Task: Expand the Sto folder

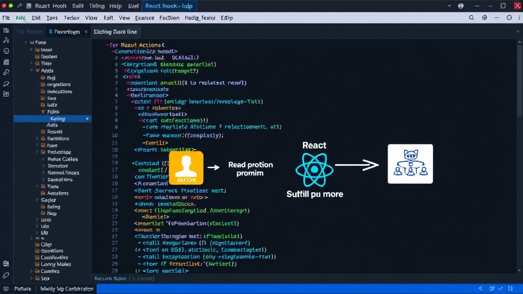Action: [31, 278]
